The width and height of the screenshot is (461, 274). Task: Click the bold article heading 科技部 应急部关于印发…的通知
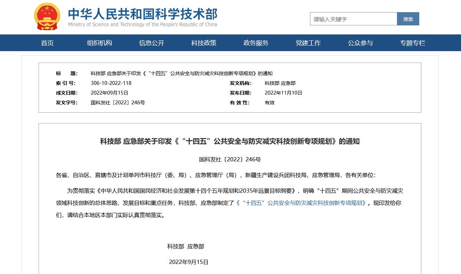[230, 141]
